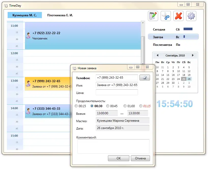Maximize the TimeDay main window

tap(188, 4)
